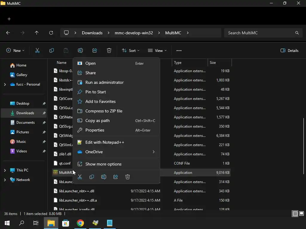Open the See more ellipsis menu

(x=179, y=51)
